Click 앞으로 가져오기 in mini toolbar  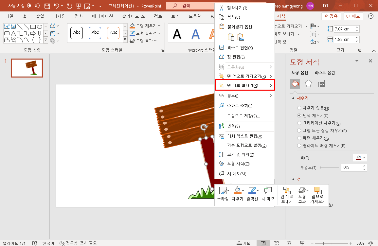tap(318, 195)
